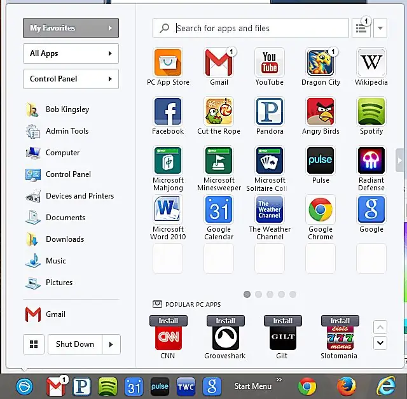Click the Gilt app icon
This screenshot has width=407, height=399.
pos(282,338)
